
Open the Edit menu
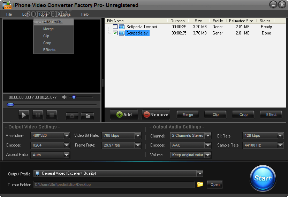click(x=25, y=14)
